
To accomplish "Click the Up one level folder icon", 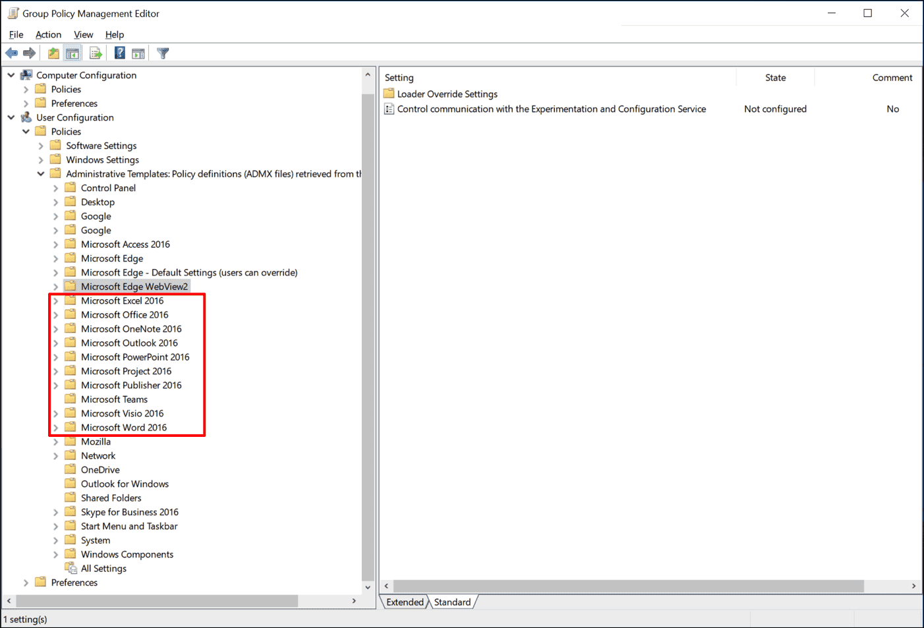I will 53,53.
